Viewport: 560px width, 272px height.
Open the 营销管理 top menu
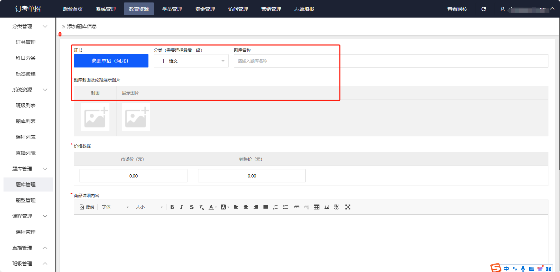coord(271,9)
